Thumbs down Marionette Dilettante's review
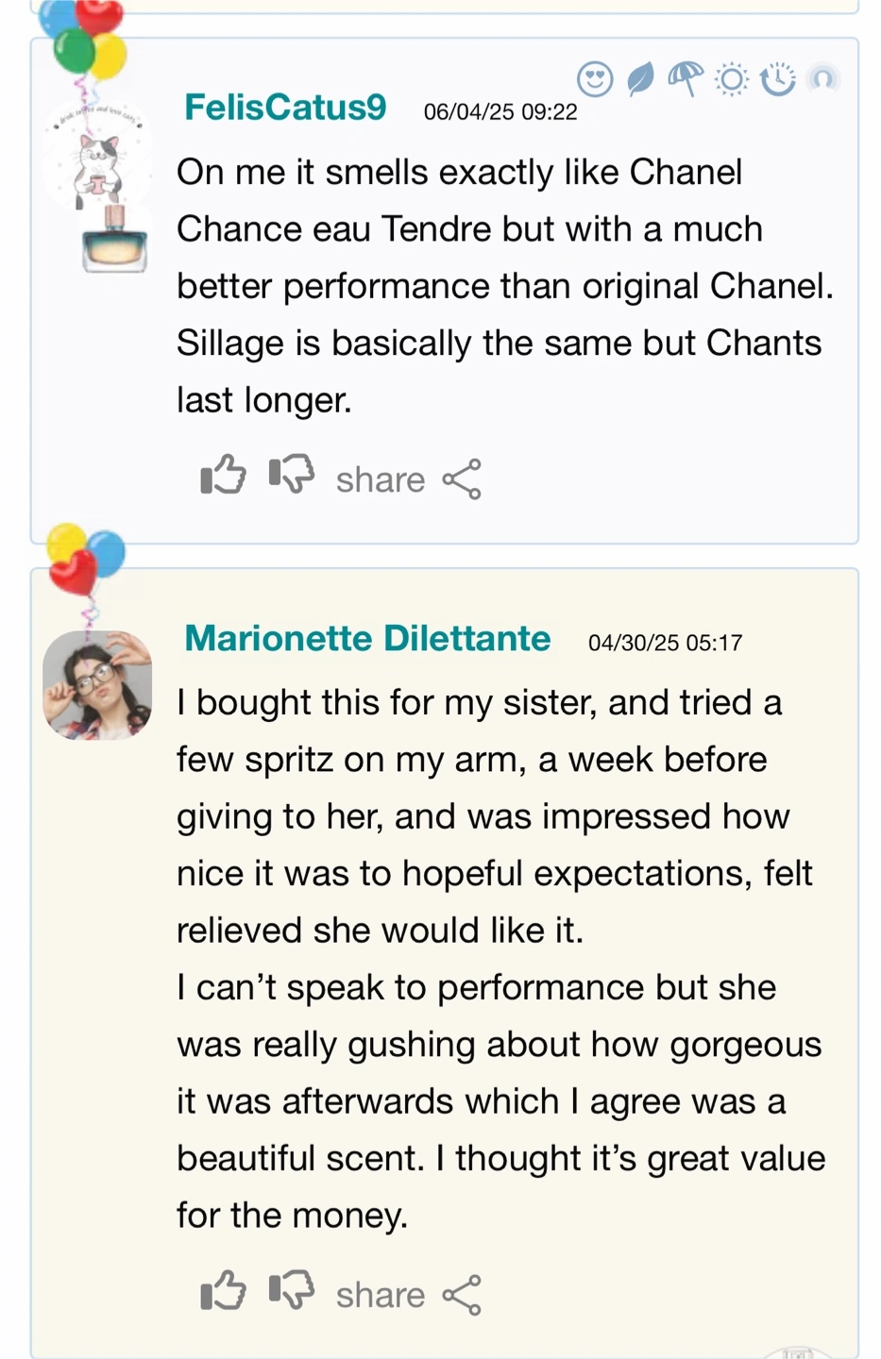 [292, 1290]
